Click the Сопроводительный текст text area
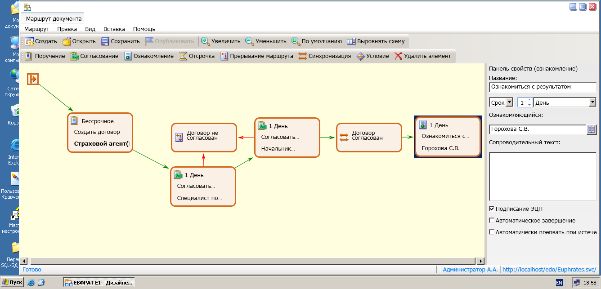Screen dimensions: 601x289 pyautogui.click(x=543, y=176)
